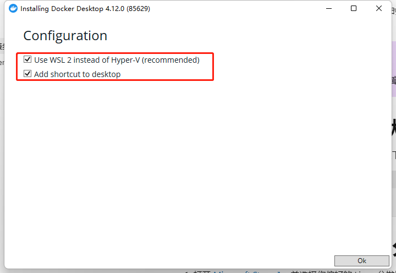The image size is (396, 273).
Task: Click the Ok button
Action: coord(362,260)
